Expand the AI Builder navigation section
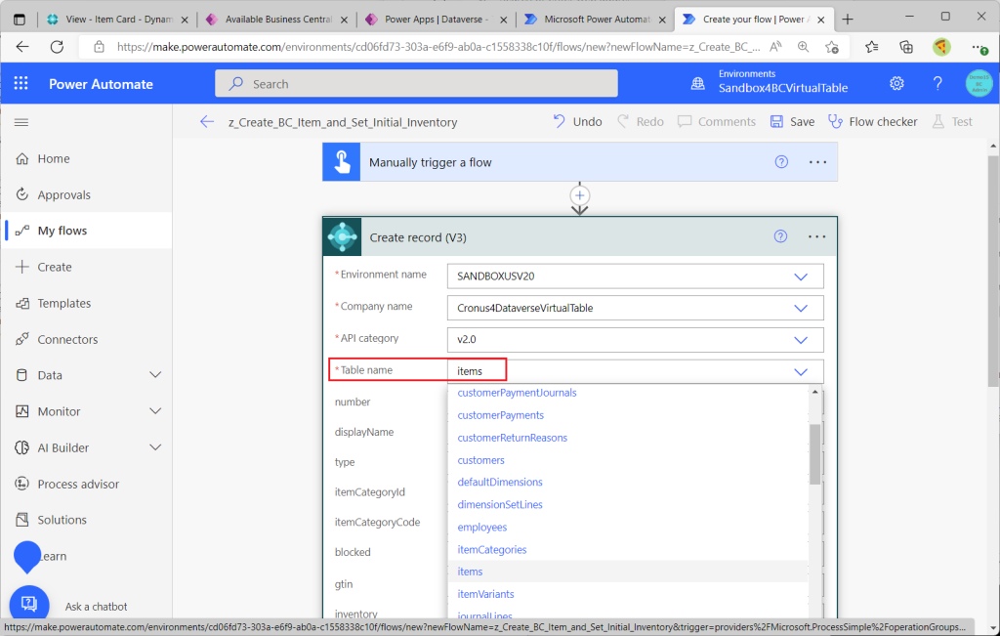This screenshot has height=636, width=1000. coord(155,447)
